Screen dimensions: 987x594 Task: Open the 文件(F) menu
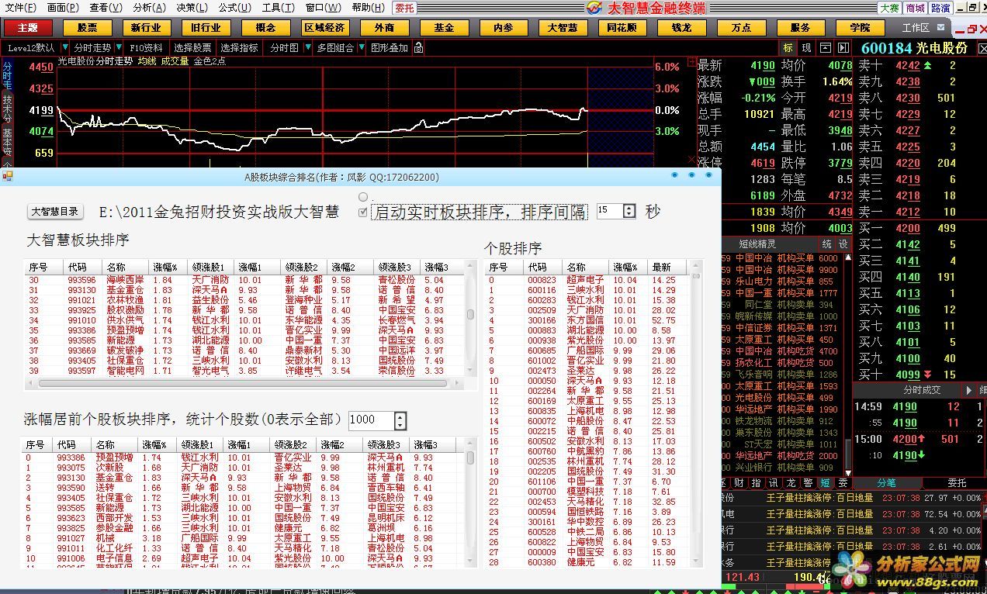pyautogui.click(x=21, y=8)
